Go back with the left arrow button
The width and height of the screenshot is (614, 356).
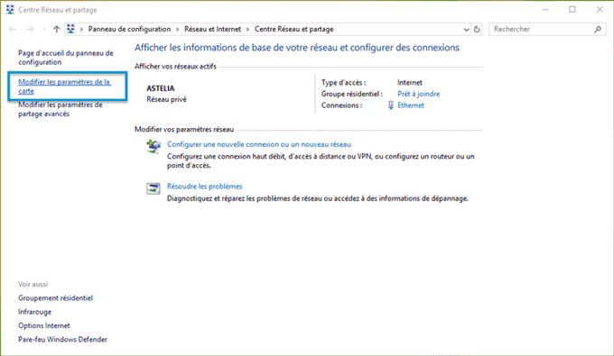pyautogui.click(x=13, y=30)
